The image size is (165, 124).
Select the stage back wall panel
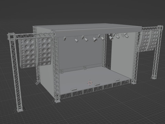click(x=80, y=54)
